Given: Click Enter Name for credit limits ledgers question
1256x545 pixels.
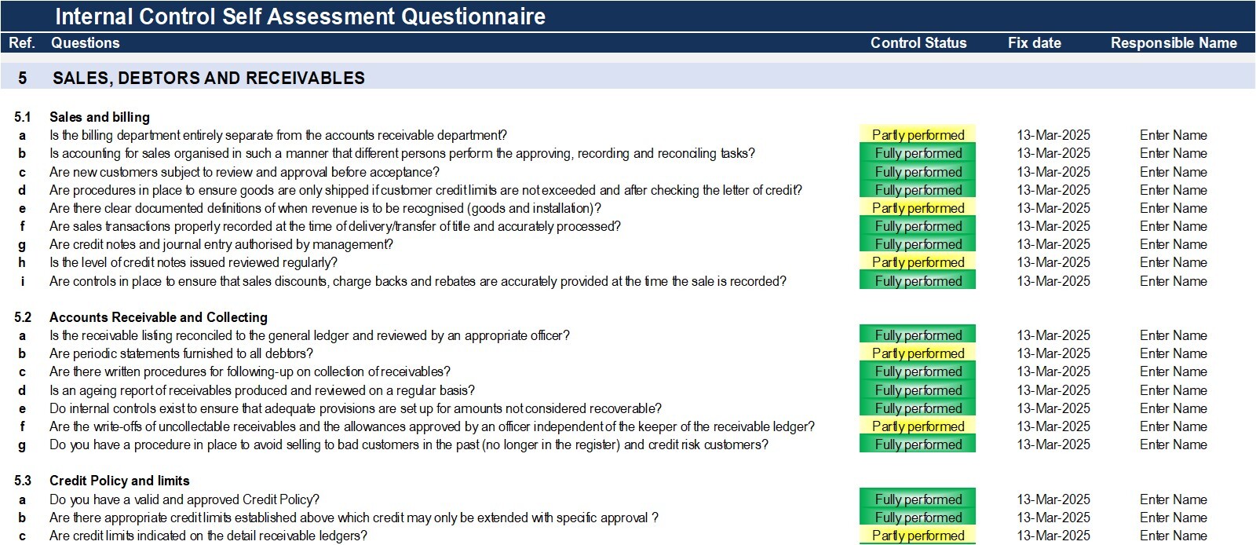Looking at the screenshot, I should tap(1173, 536).
